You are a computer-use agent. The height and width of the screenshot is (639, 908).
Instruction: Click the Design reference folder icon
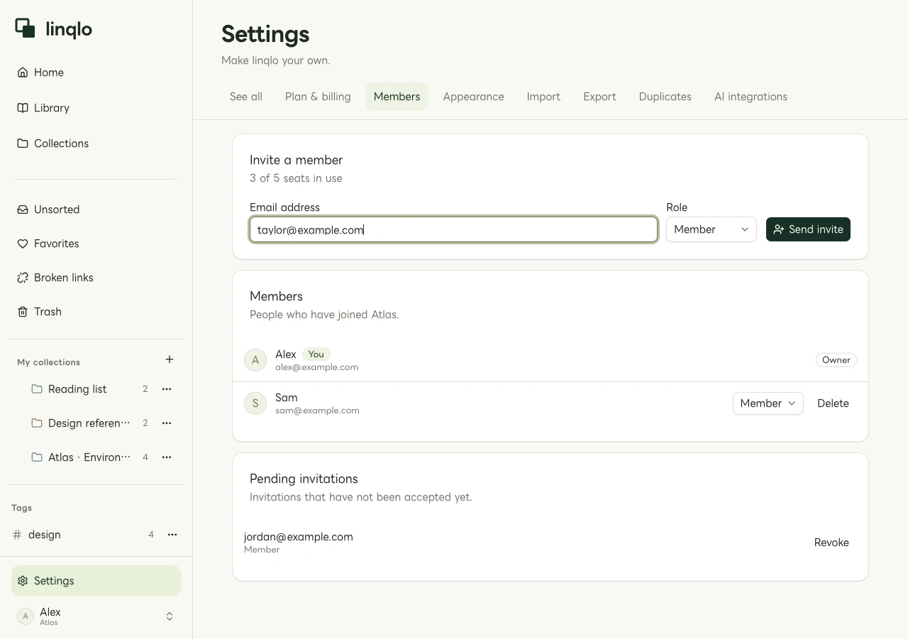pos(37,423)
